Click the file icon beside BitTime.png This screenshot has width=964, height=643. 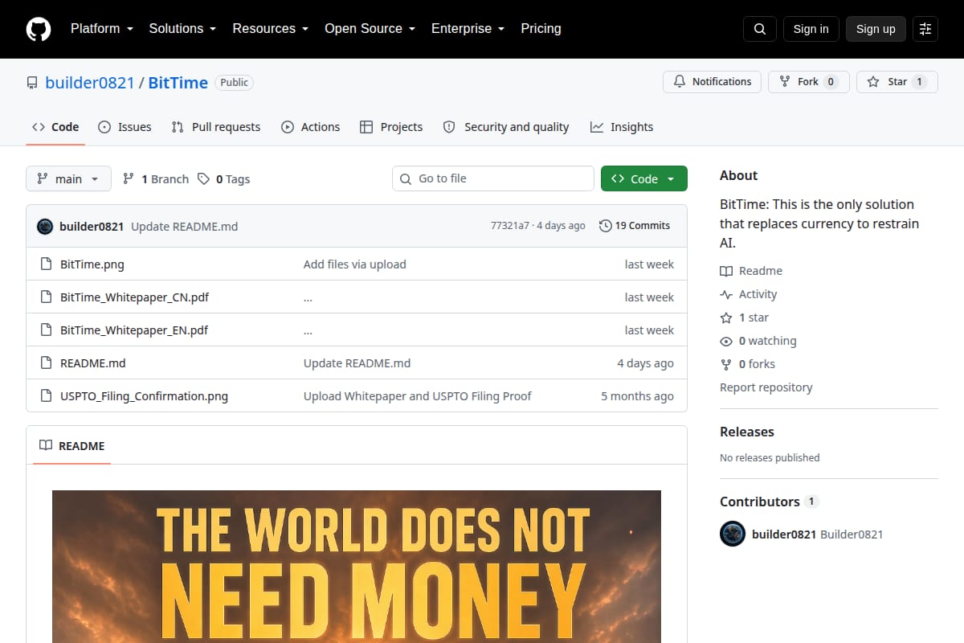(46, 264)
